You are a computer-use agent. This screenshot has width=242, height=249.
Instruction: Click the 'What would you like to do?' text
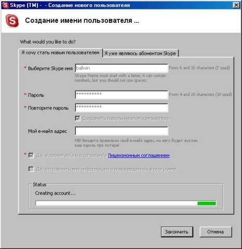(48, 42)
